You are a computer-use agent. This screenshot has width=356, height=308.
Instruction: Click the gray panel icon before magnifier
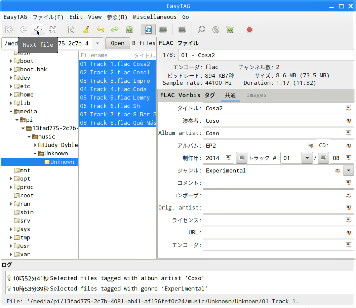pyautogui.click(x=182, y=30)
